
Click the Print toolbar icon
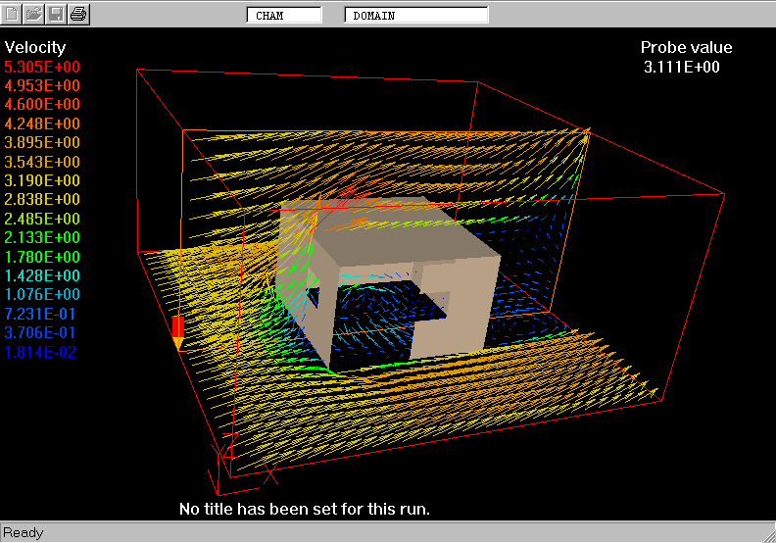(78, 14)
